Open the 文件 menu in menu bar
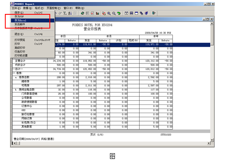 [16, 8]
